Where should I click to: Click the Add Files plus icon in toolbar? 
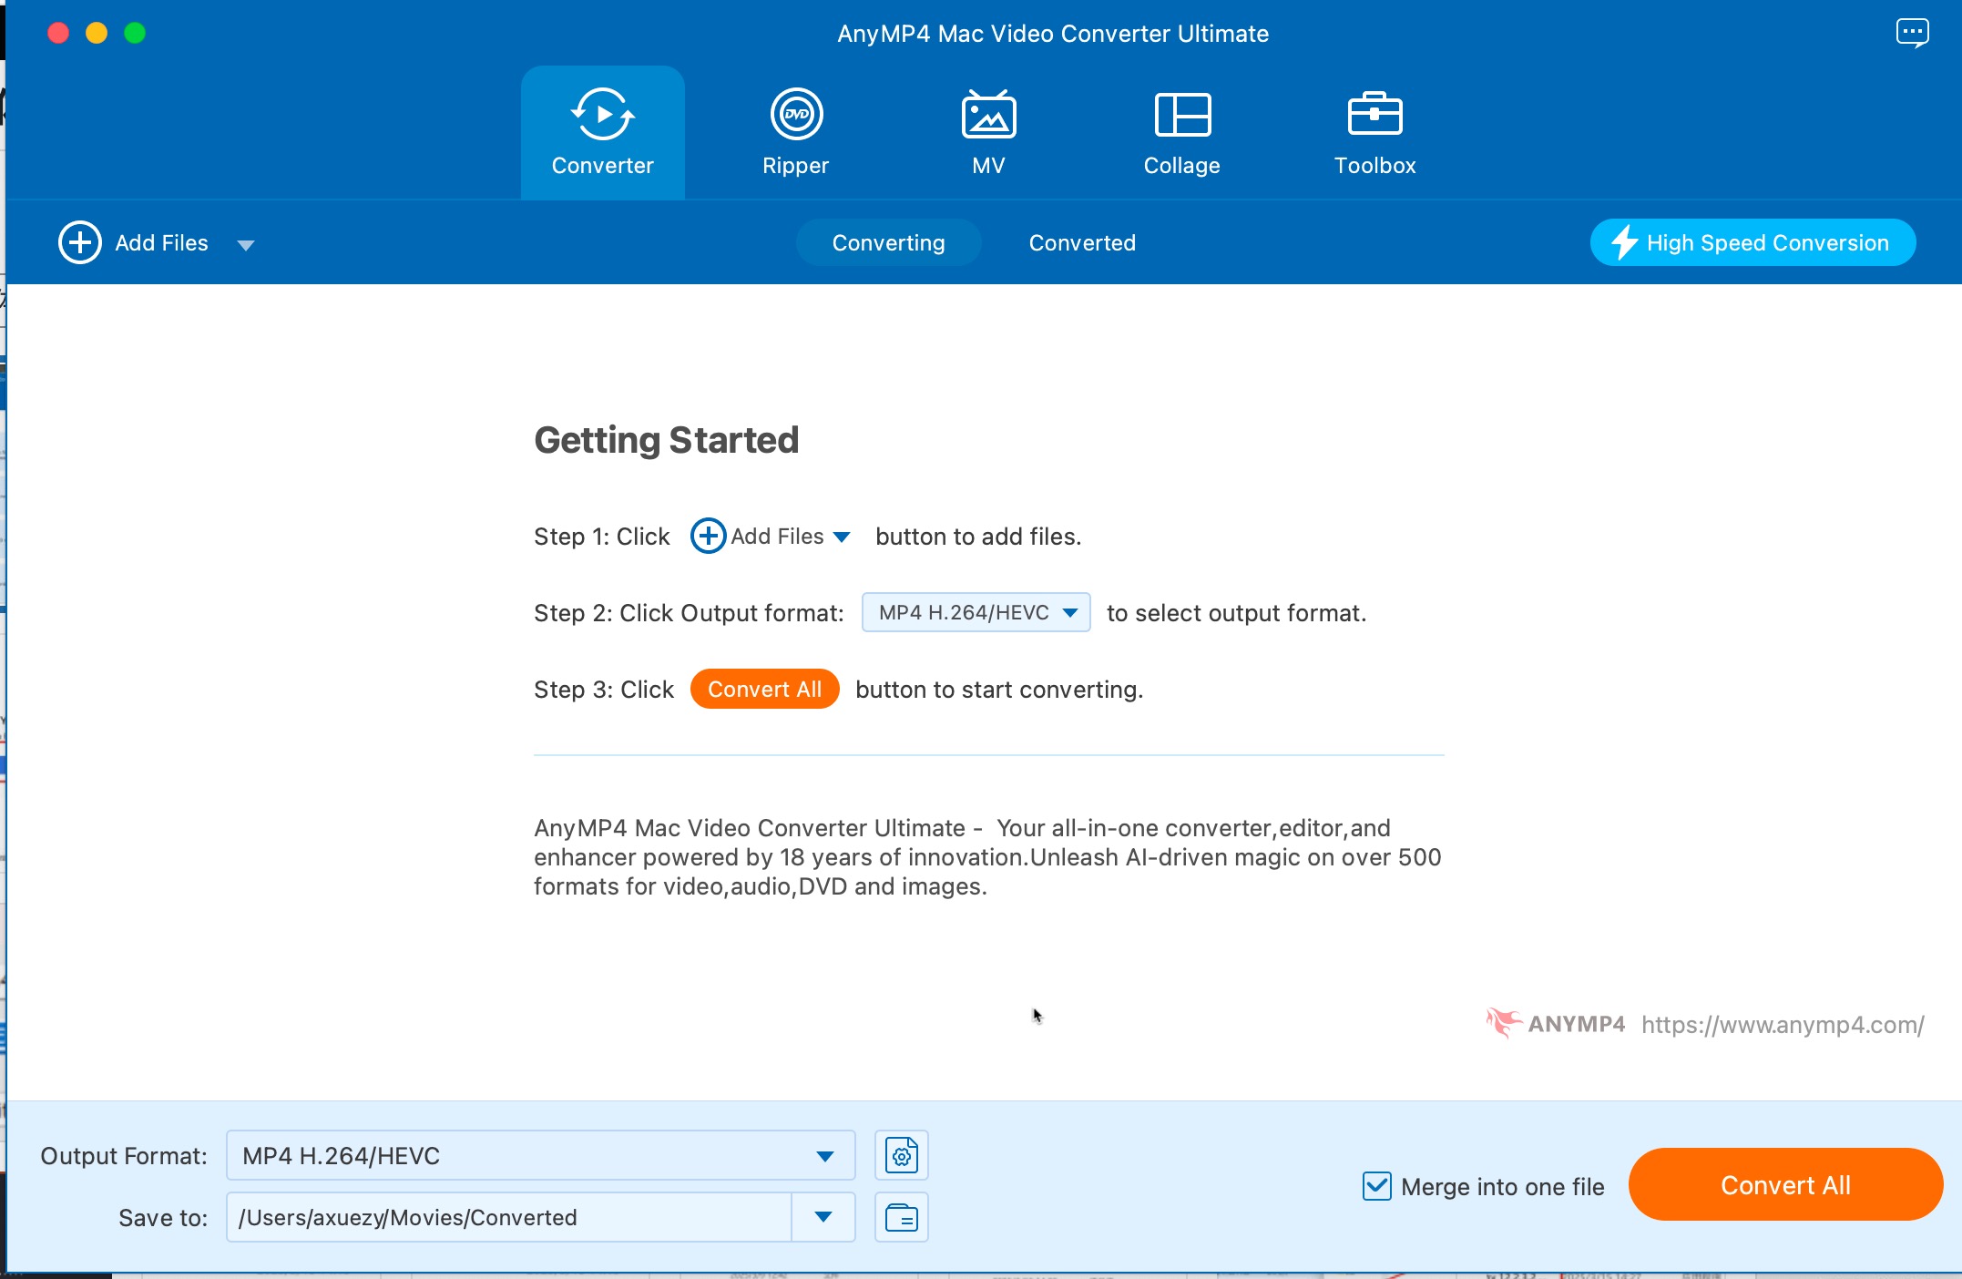pos(80,242)
